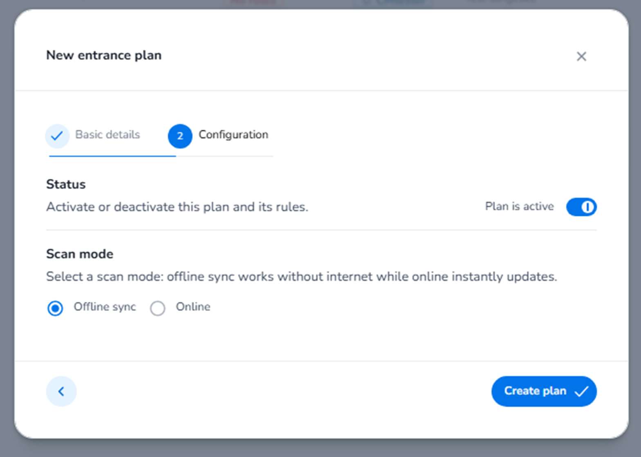Click the step 2 number circle
Screen dimensions: 641x457
point(180,136)
